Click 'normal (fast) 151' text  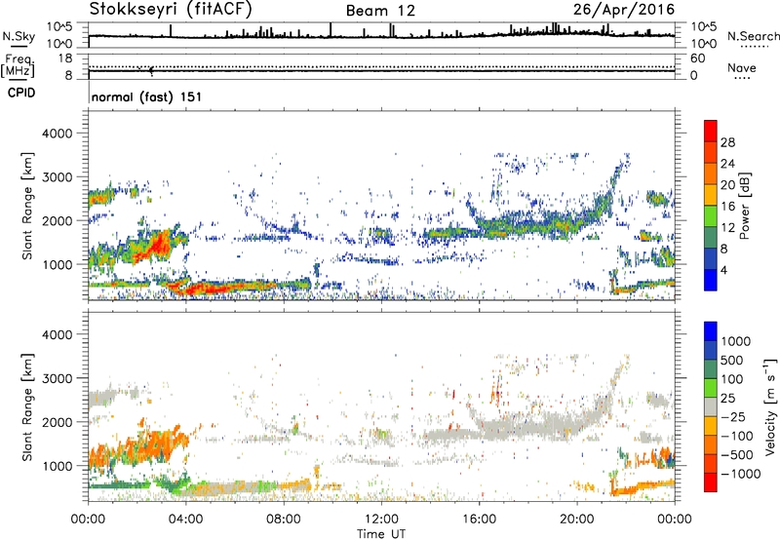(x=147, y=96)
